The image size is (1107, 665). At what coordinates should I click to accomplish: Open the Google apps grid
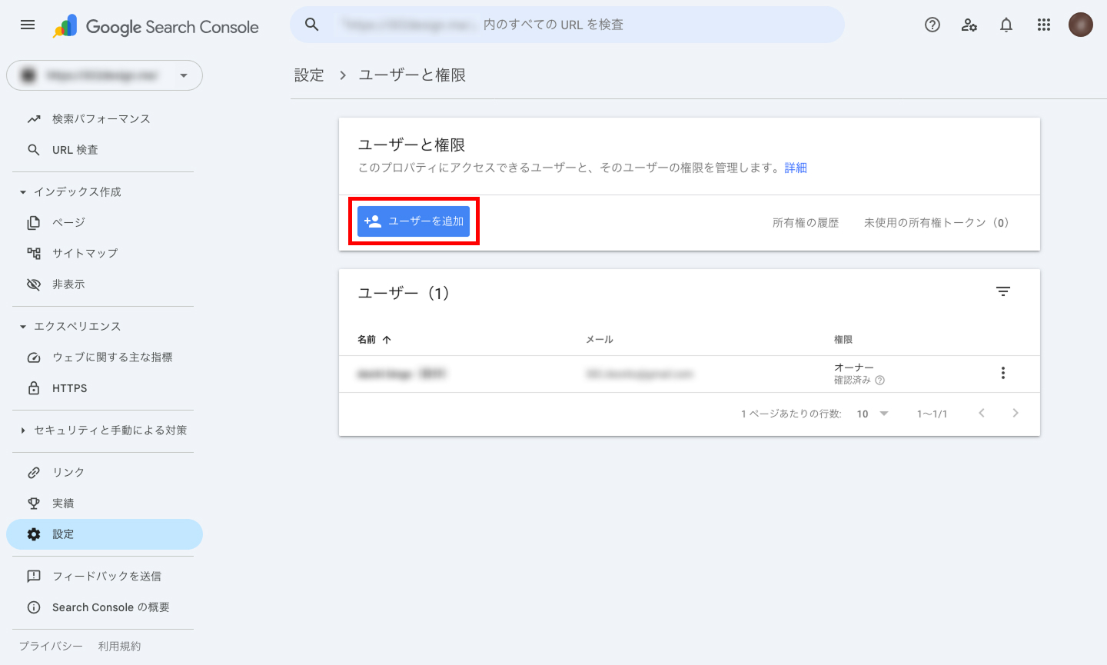click(1043, 25)
